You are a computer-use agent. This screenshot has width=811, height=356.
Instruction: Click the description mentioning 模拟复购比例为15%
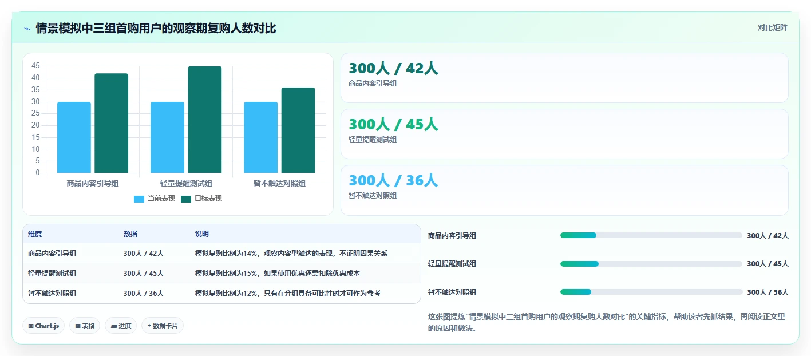(x=278, y=273)
